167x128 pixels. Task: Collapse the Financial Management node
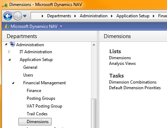pyautogui.click(x=13, y=83)
